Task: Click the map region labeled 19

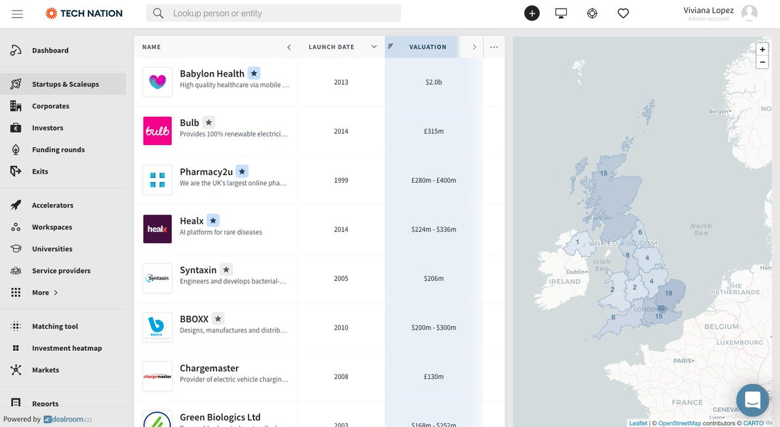Action: coord(669,293)
